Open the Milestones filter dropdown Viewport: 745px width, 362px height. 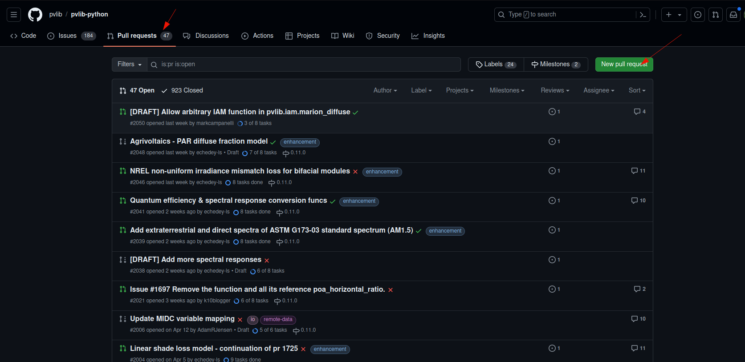tap(507, 90)
